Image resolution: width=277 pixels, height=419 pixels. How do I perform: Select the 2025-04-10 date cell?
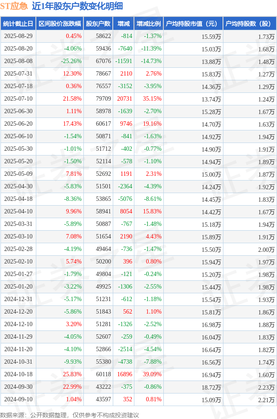coord(18,211)
